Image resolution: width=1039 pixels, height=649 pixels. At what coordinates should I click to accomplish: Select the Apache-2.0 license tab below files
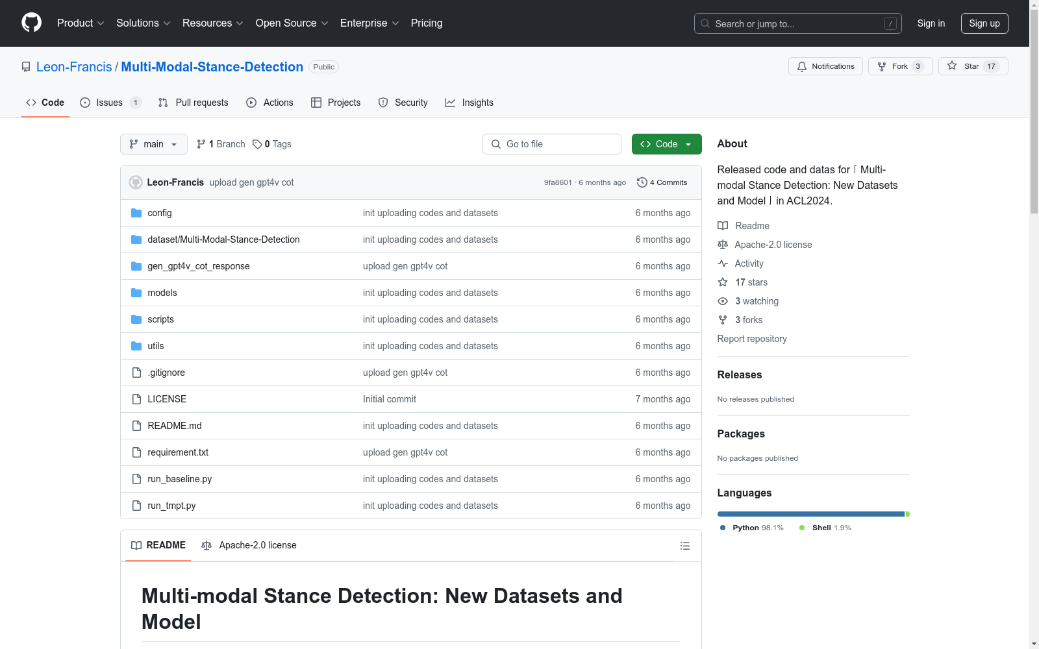click(249, 545)
